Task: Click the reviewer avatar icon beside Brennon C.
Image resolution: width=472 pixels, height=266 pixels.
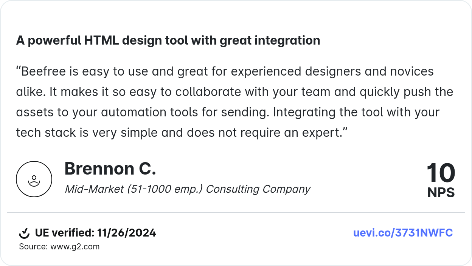Action: pyautogui.click(x=34, y=179)
